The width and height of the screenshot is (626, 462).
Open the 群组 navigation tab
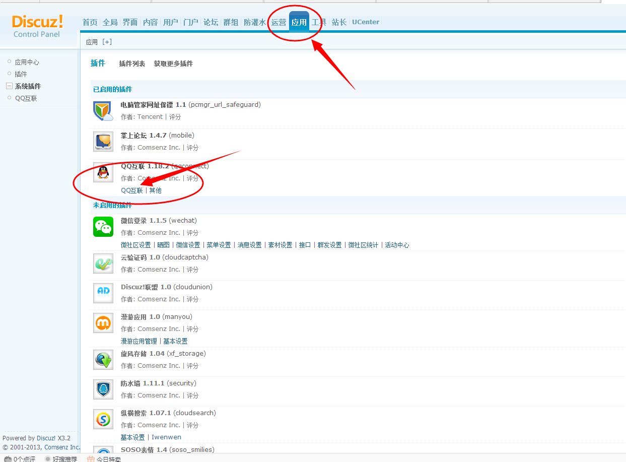tap(231, 22)
